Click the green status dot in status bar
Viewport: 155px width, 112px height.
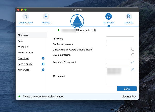tap(19, 97)
